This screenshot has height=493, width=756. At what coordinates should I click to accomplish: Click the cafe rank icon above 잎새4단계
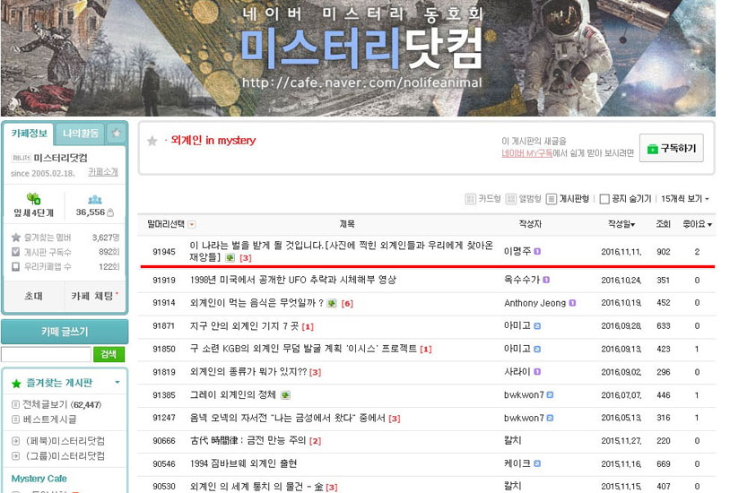coord(33,199)
